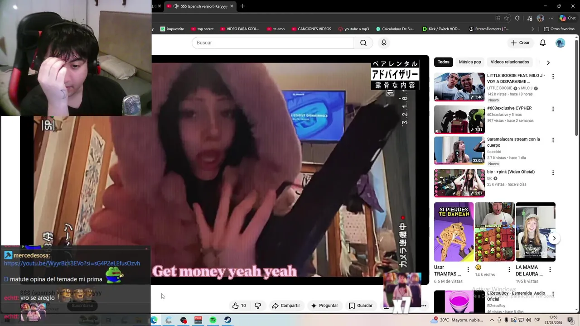Open youtube a mp3 bookmark

(353, 29)
